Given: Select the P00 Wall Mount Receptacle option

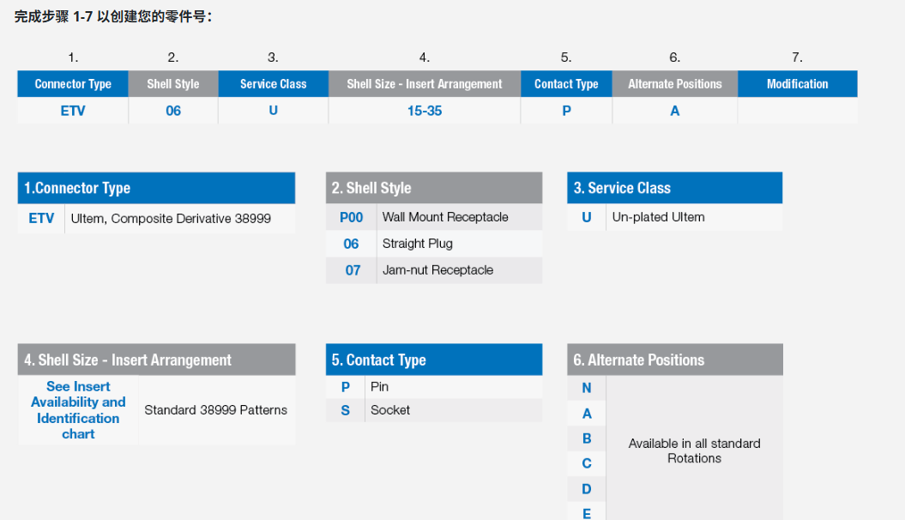Looking at the screenshot, I should point(352,218).
